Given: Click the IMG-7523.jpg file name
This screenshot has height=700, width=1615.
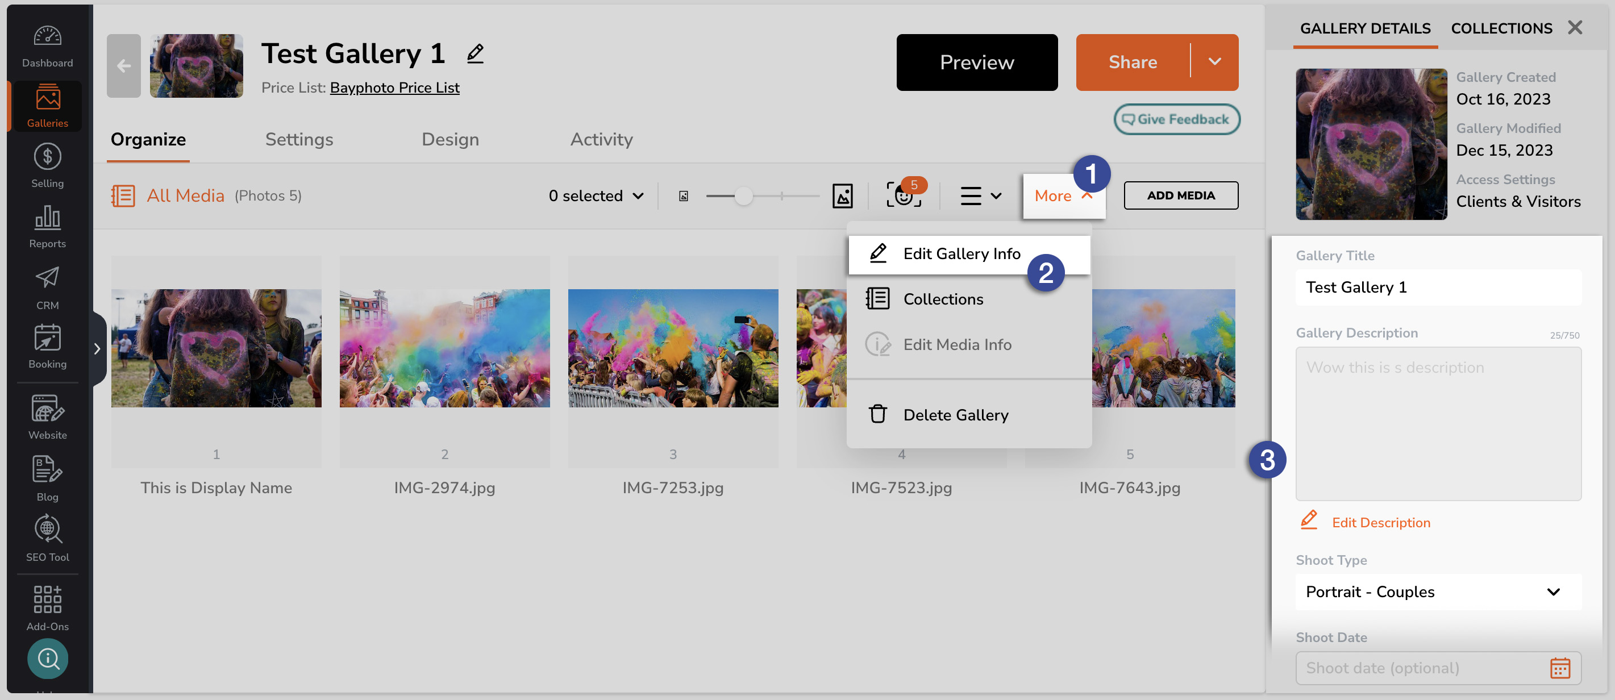Looking at the screenshot, I should [x=901, y=488].
